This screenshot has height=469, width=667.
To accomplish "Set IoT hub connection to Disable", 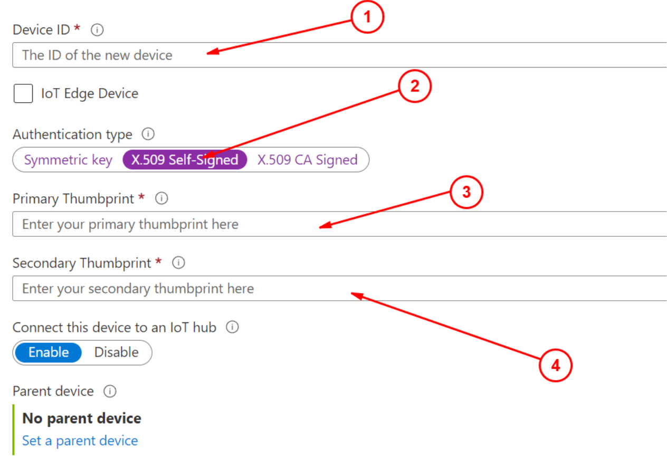I will [117, 352].
